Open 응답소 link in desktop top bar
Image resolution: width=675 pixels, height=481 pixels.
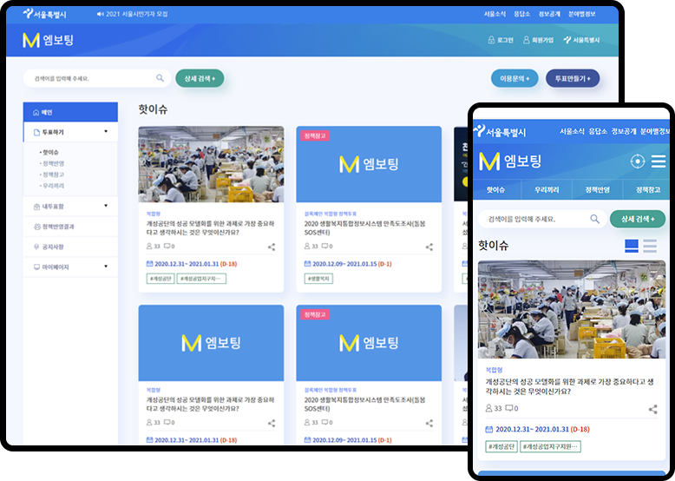pyautogui.click(x=521, y=14)
